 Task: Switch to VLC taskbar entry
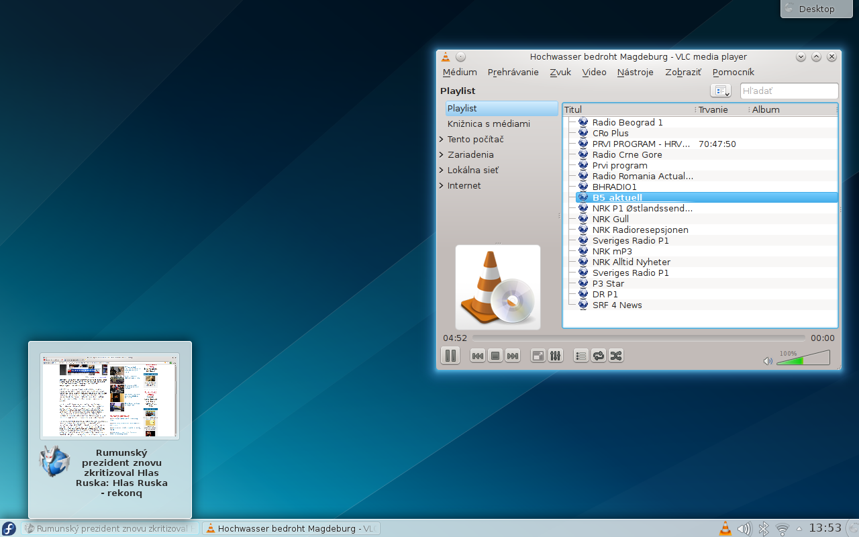[291, 528]
